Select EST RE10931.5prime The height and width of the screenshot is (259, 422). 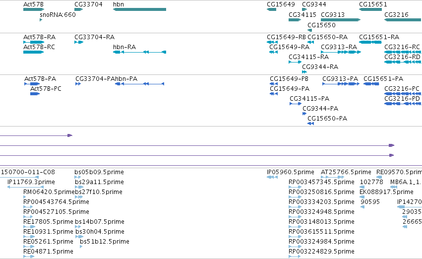point(29,237)
